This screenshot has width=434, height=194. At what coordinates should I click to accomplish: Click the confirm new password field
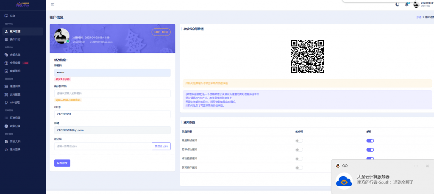click(x=112, y=93)
